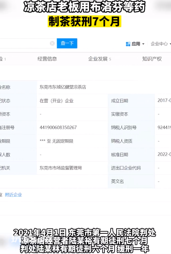
Task: Click the 成立日期 label cell
Action: (131, 101)
